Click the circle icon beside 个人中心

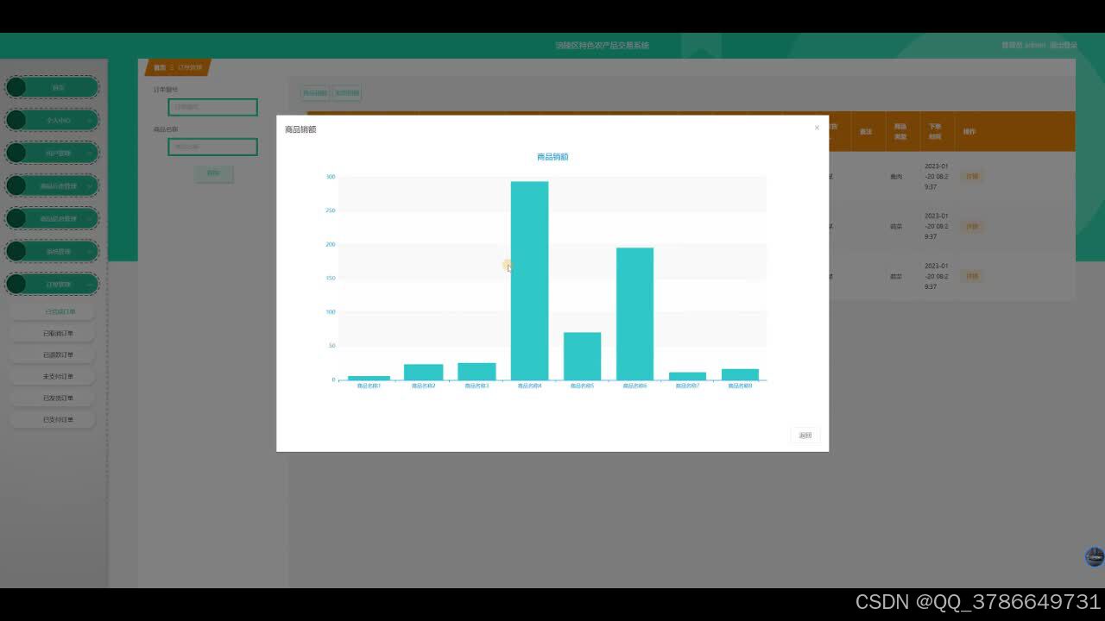tap(16, 120)
